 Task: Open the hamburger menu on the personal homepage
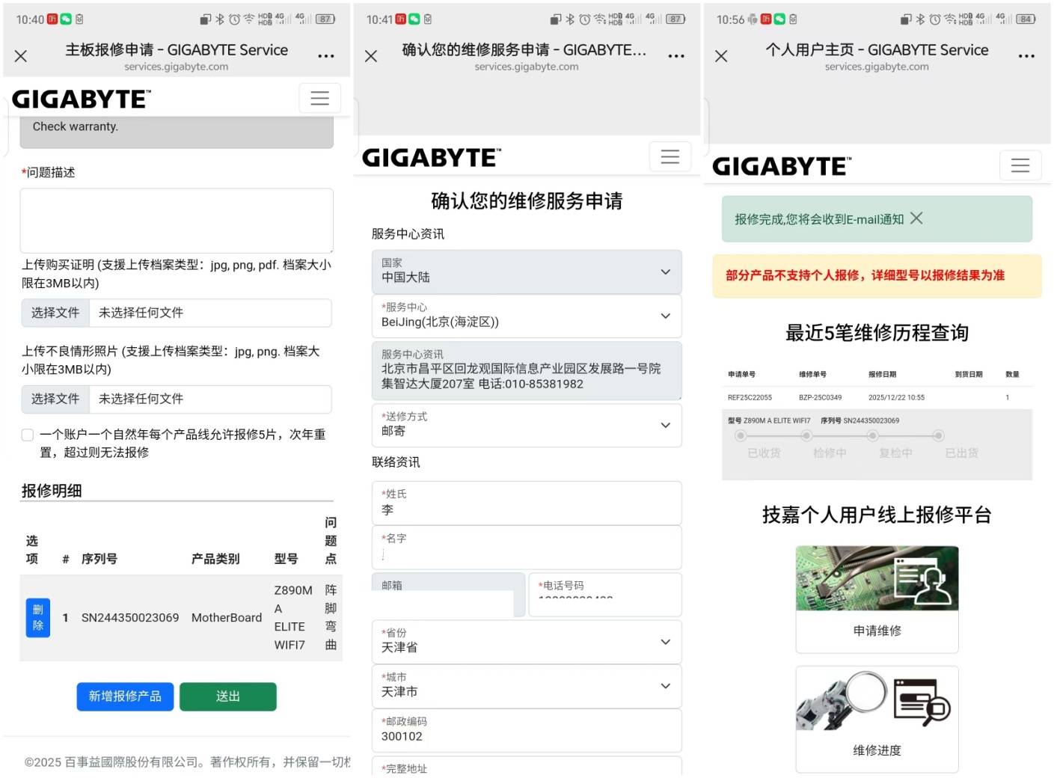click(1020, 165)
